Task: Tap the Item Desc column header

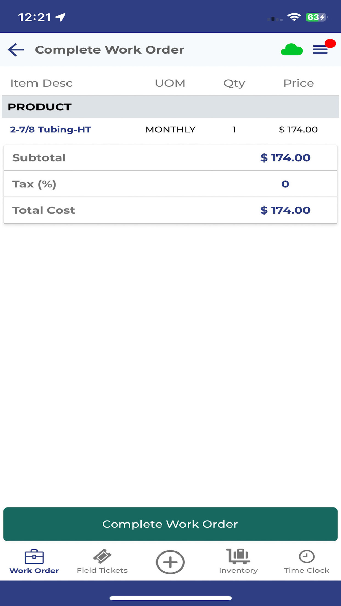Action: point(41,83)
